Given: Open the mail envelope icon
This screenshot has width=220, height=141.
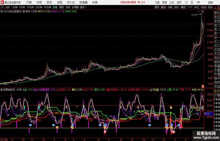Looking at the screenshot, I should (198, 2).
